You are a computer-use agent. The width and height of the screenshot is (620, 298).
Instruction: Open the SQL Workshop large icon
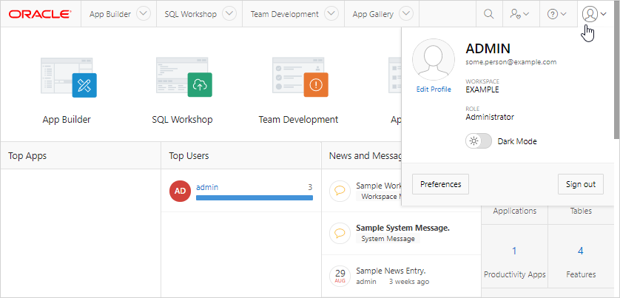(184, 78)
